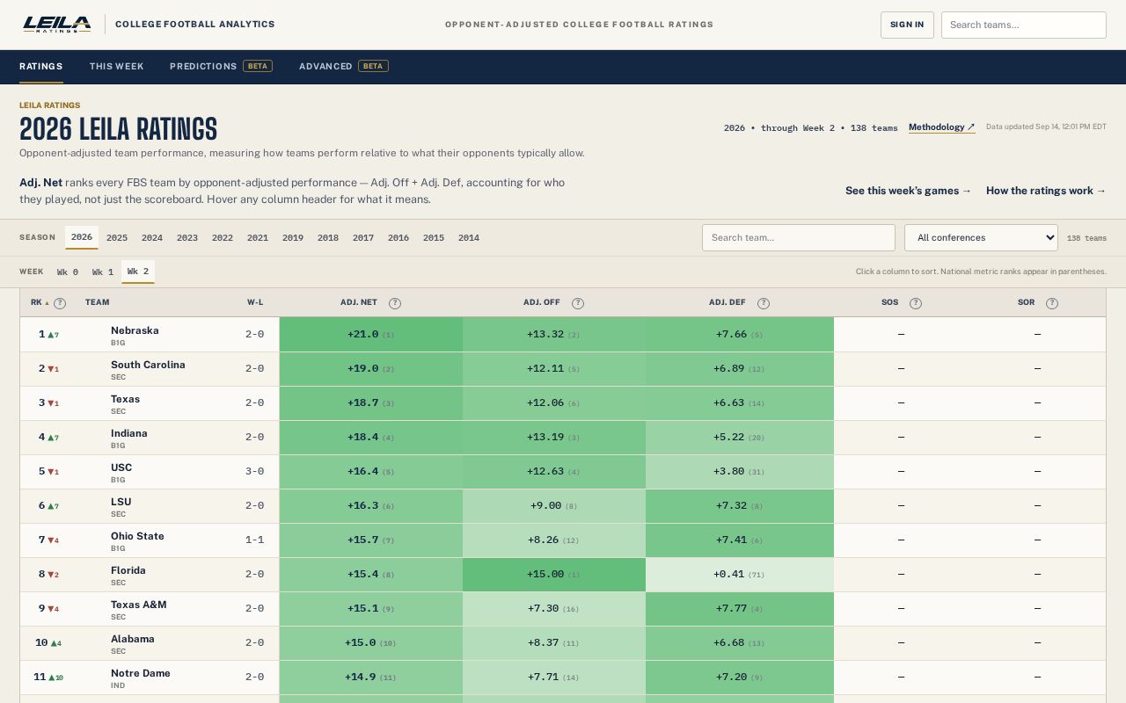Open the Florida team page
Image resolution: width=1126 pixels, height=703 pixels.
[128, 570]
